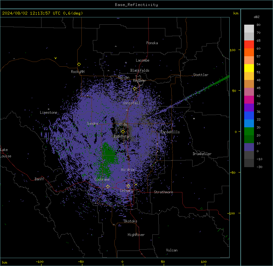Viewport: 273px width, 266px height.
Task: Click the yellow diamond marker between Olds and Didsbury
Action: [123, 132]
